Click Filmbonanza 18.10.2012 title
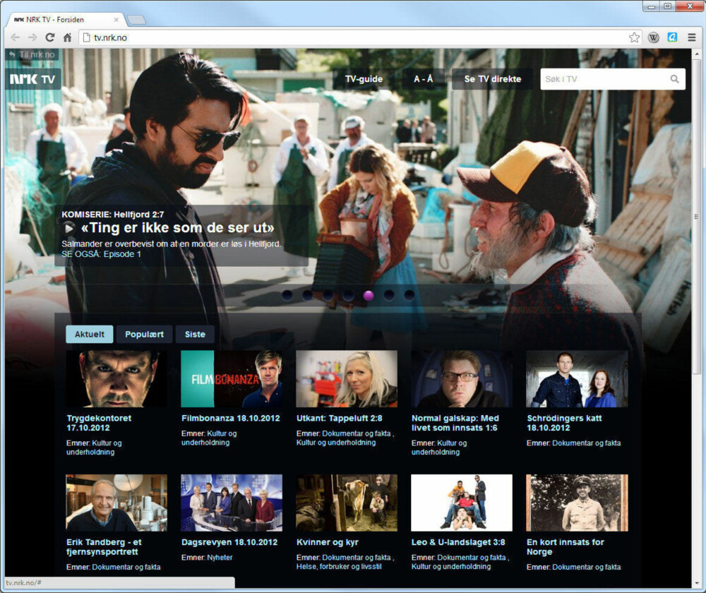Screen dimensions: 706x593 coord(231,419)
